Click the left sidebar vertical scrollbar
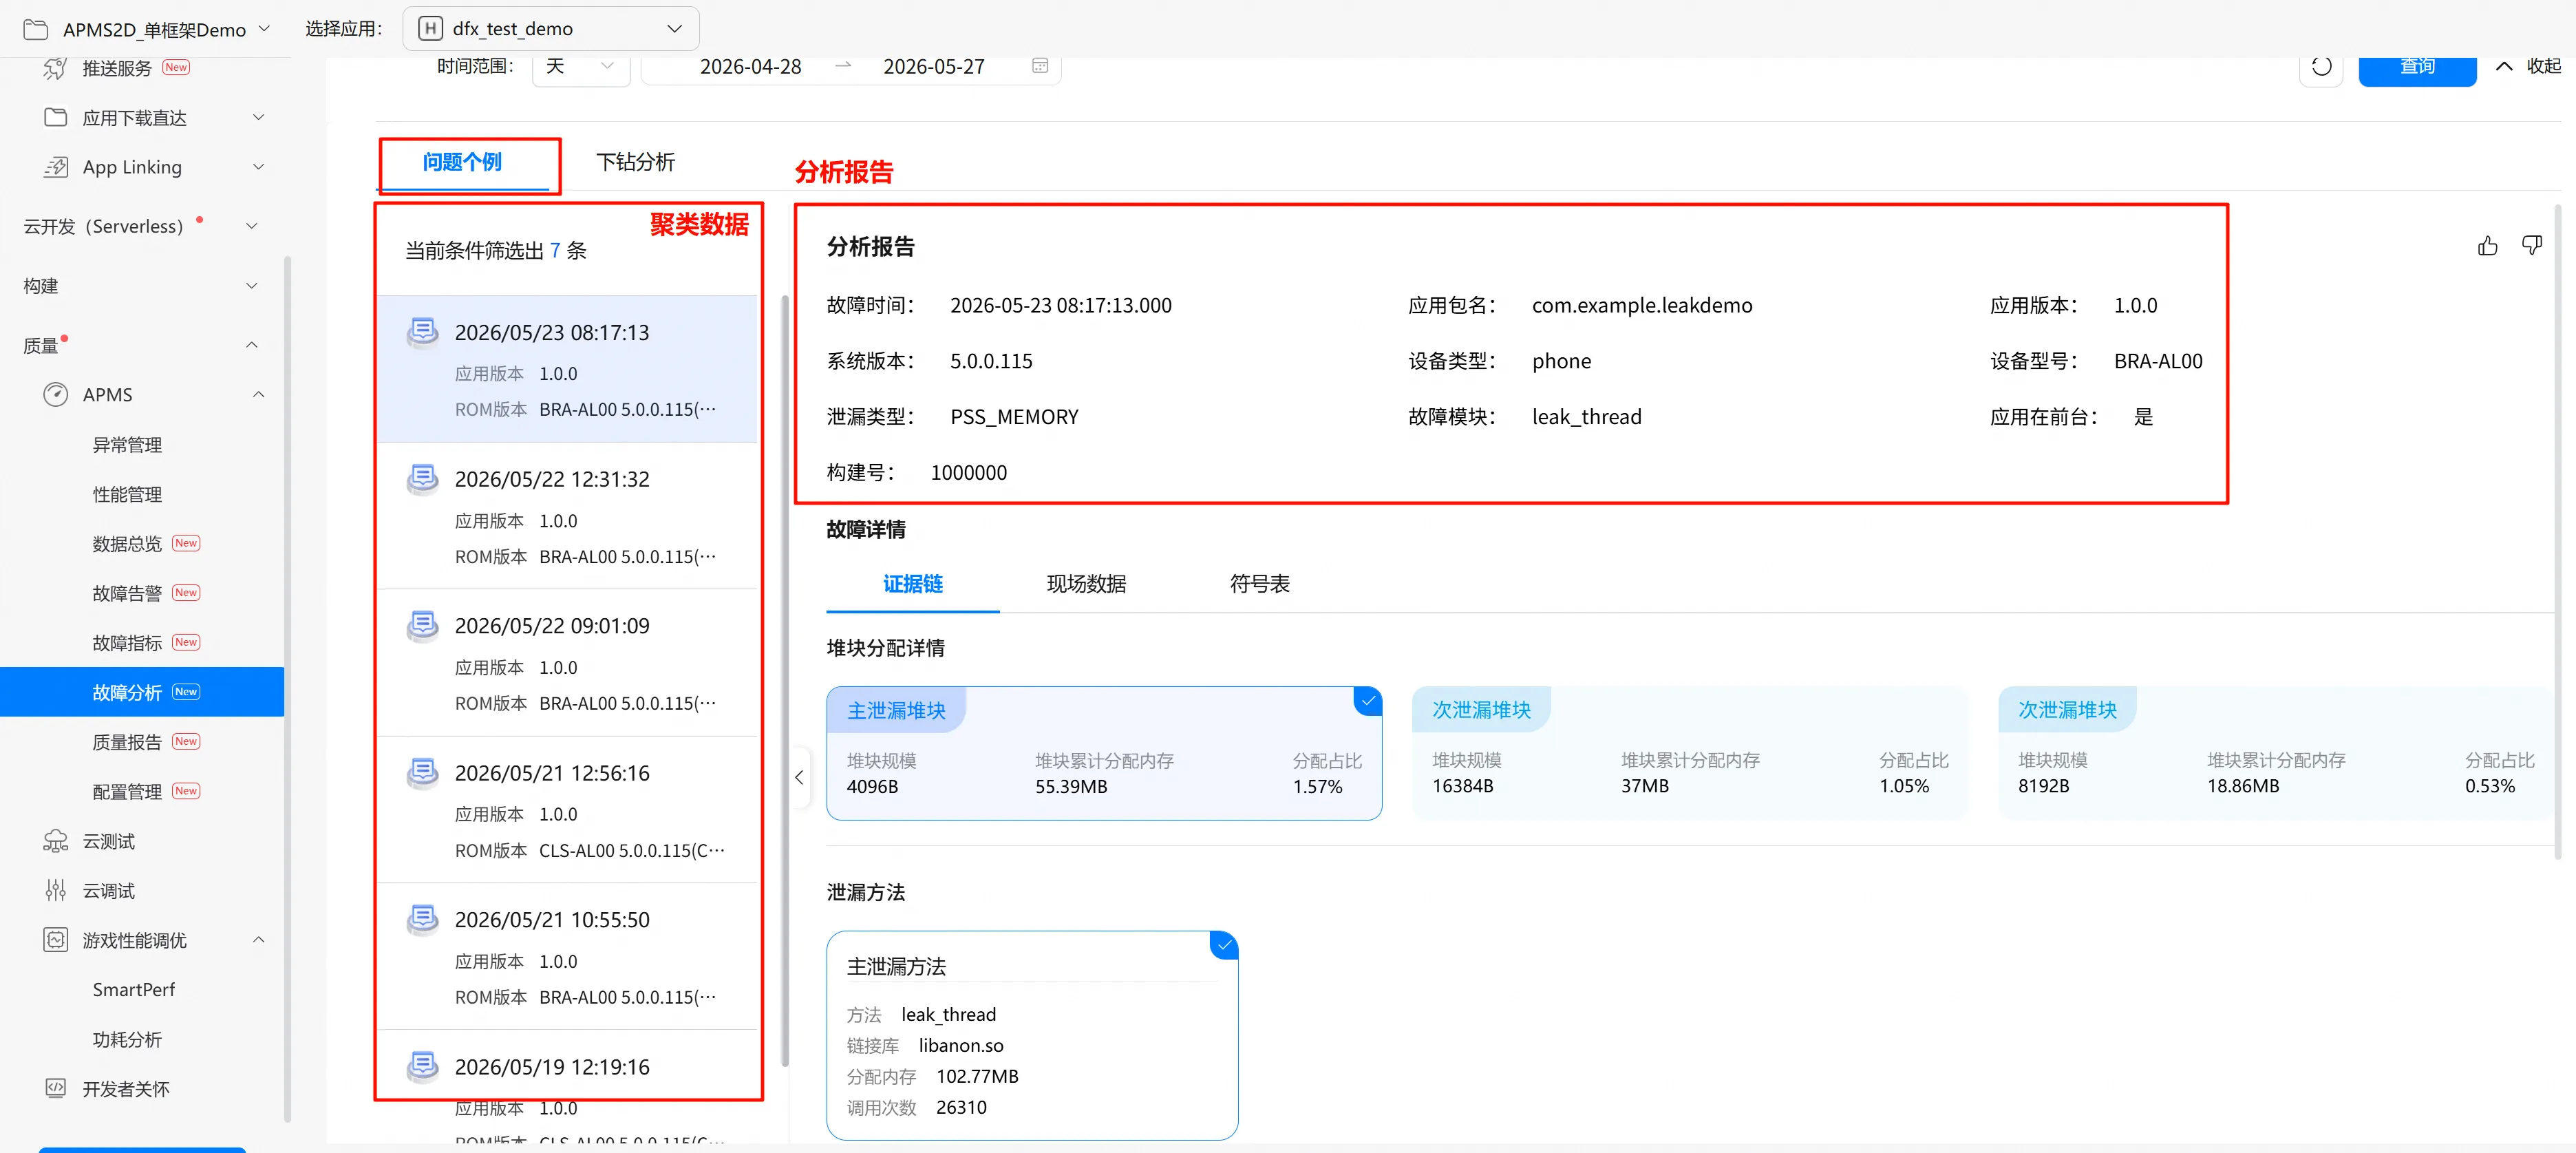The height and width of the screenshot is (1153, 2576). (x=288, y=690)
